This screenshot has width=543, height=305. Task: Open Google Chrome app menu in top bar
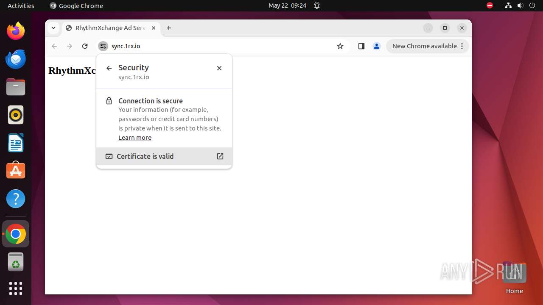tap(76, 6)
